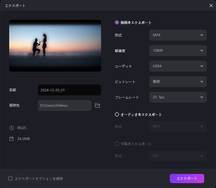Click the 24.3MB file size text

pyautogui.click(x=23, y=139)
